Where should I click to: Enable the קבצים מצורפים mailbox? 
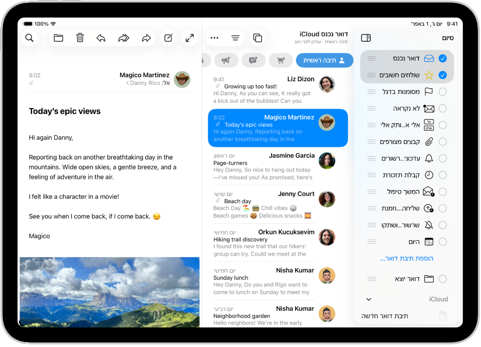(442, 141)
